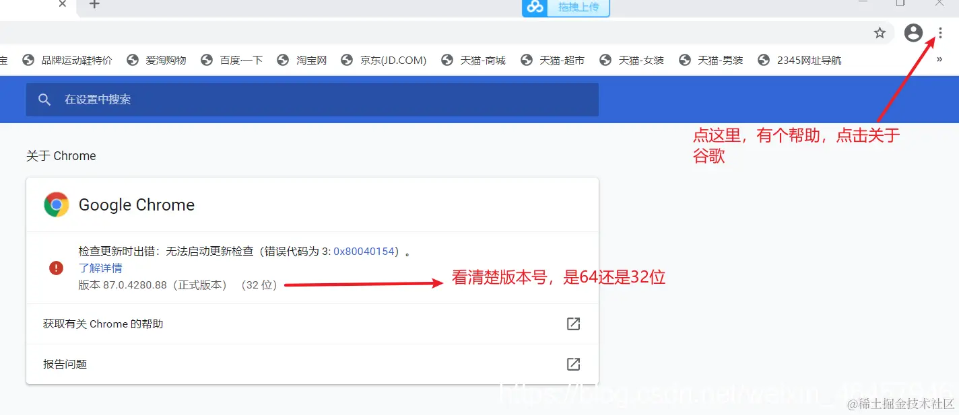Click external link icon beside 报告问题
This screenshot has height=415, width=959.
[573, 365]
